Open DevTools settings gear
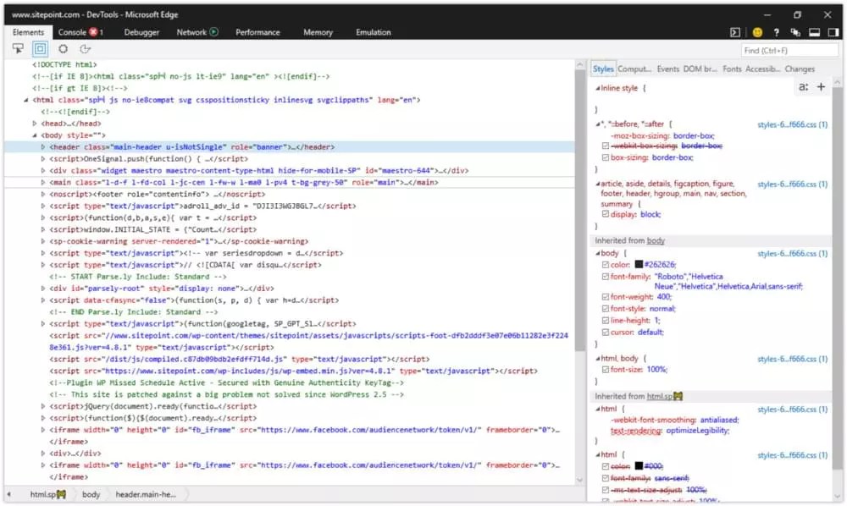 click(x=63, y=48)
